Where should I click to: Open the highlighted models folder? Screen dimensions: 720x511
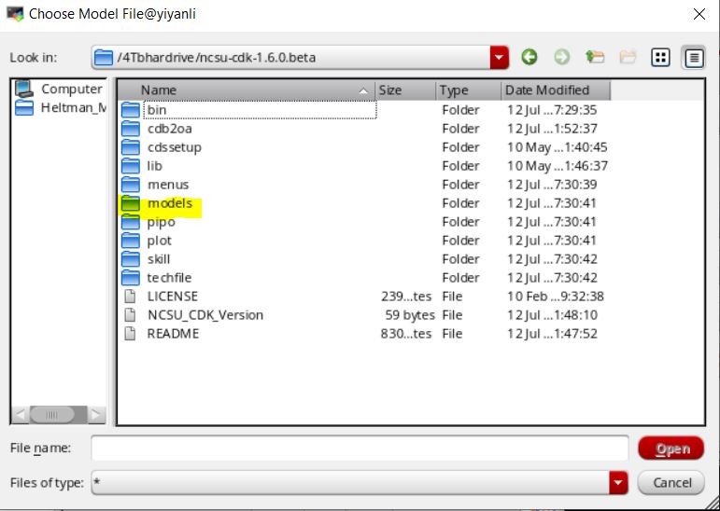tap(169, 203)
